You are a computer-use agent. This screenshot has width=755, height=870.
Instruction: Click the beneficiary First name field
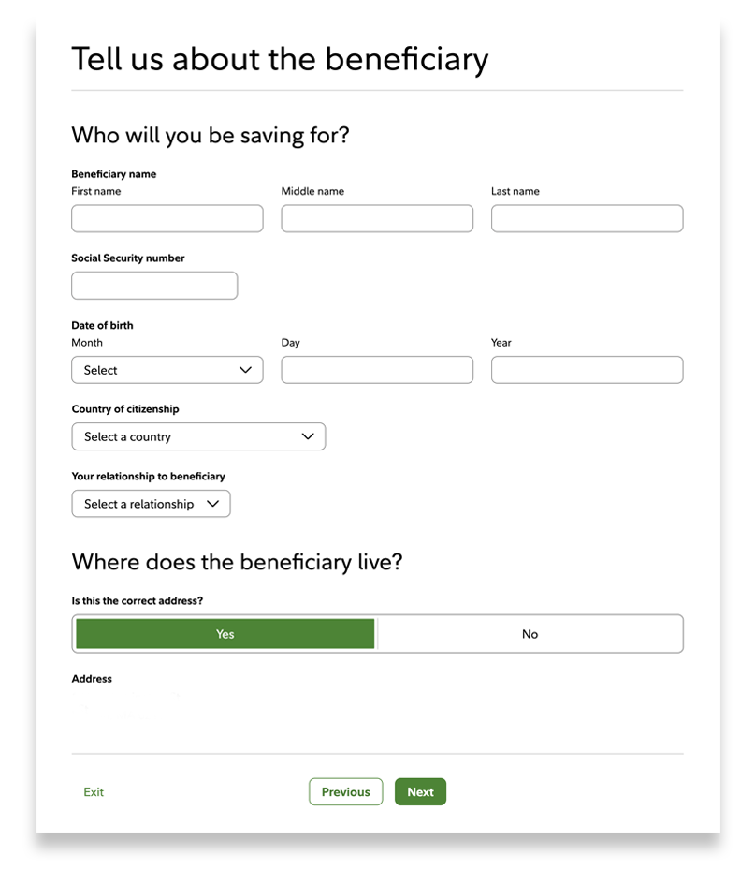167,218
